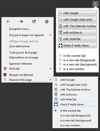Click 'Enregistrer sous...' menu entry
100x131 pixels.
pos(28,29)
